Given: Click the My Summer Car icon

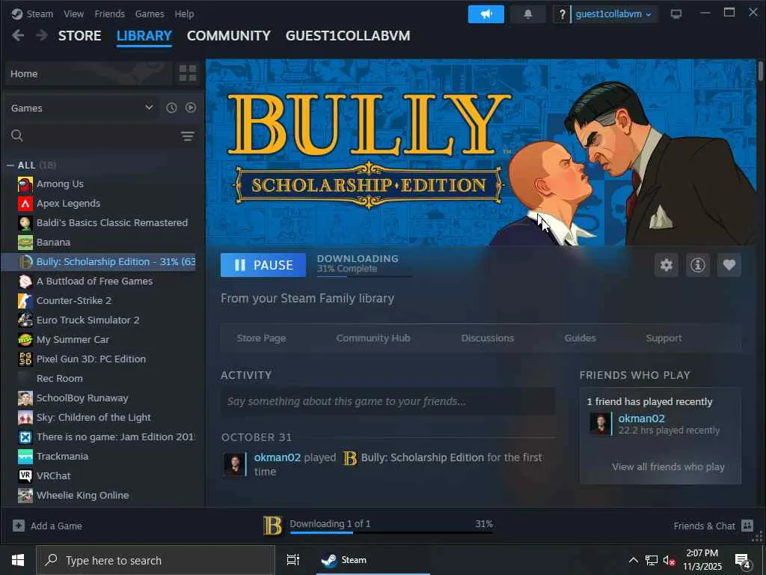Looking at the screenshot, I should pyautogui.click(x=25, y=340).
